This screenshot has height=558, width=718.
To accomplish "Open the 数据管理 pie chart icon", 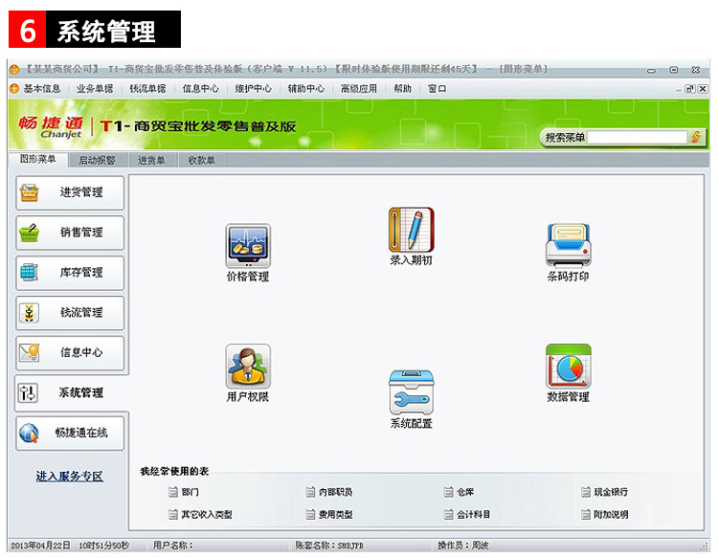I will point(569,367).
